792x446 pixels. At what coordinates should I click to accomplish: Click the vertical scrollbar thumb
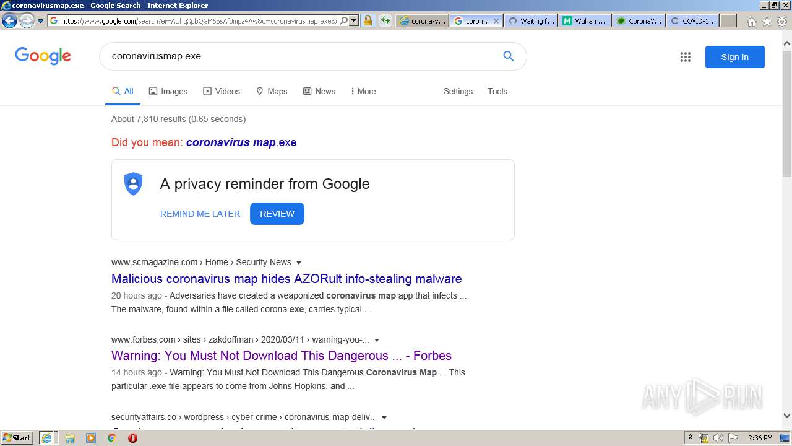pyautogui.click(x=787, y=113)
